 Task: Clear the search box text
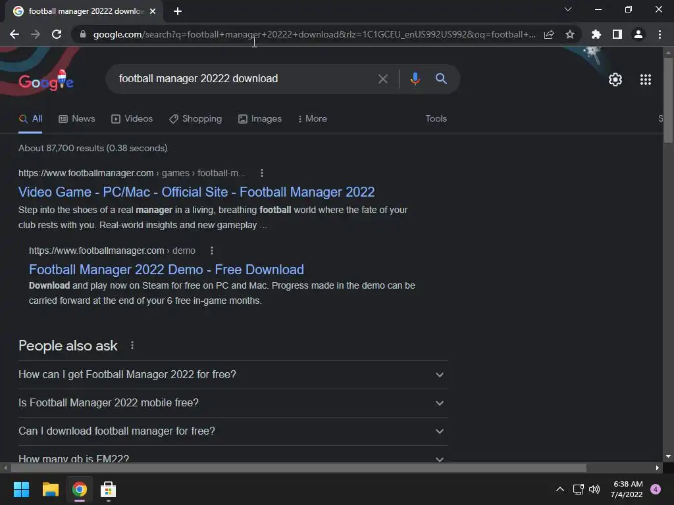tap(382, 79)
